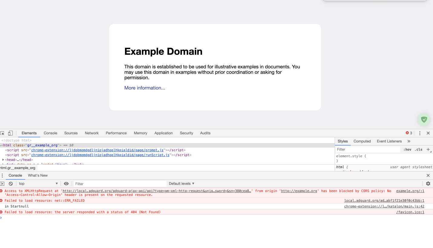Toggle the .cls class editor control

pos(419,149)
